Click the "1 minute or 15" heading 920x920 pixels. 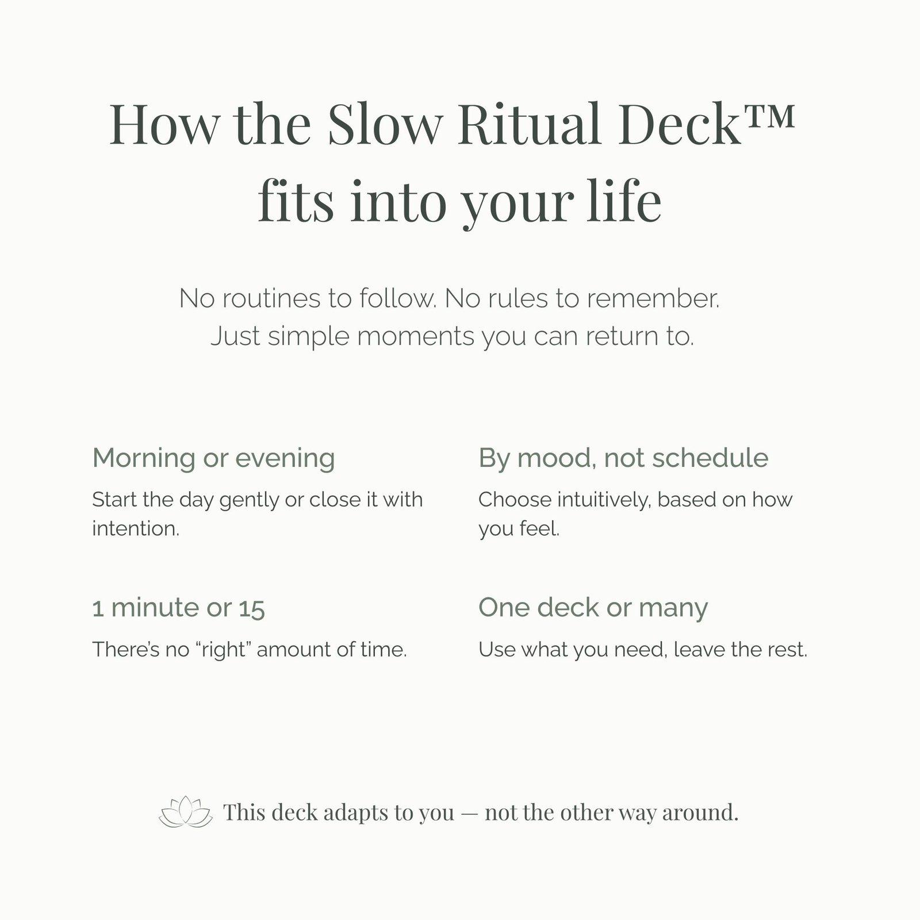178,608
